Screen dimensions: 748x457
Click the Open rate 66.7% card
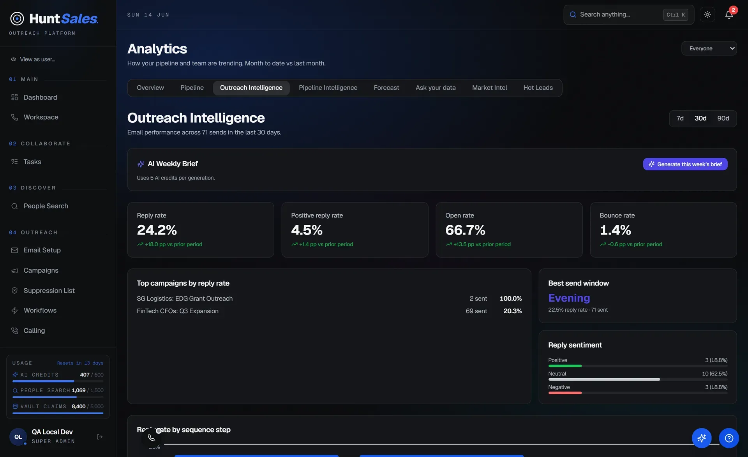(509, 230)
